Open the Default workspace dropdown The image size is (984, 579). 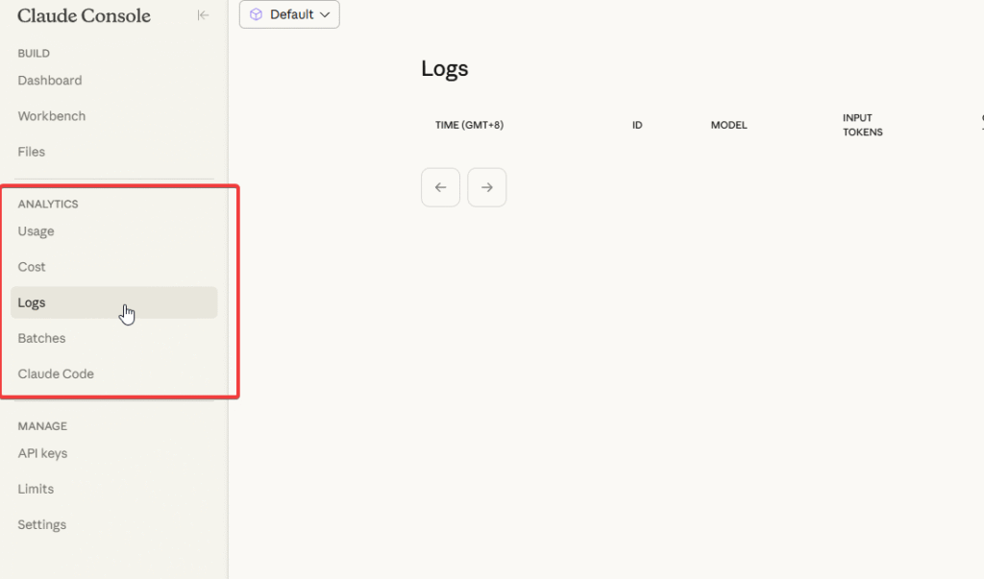(289, 14)
